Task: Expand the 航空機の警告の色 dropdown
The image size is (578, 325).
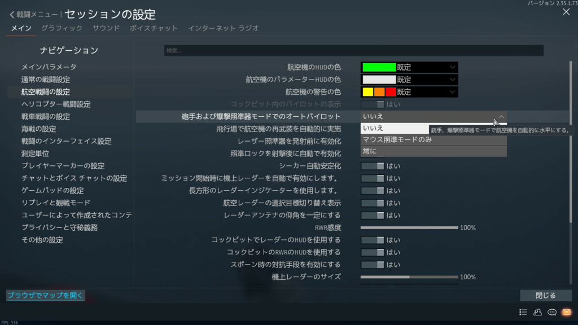Action: [x=409, y=92]
